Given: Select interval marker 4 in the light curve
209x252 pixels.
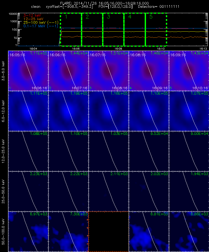Looking at the screenshot, I should pyautogui.click(x=130, y=17).
